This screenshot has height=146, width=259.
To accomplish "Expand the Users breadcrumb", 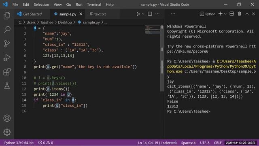I will point(31,22).
